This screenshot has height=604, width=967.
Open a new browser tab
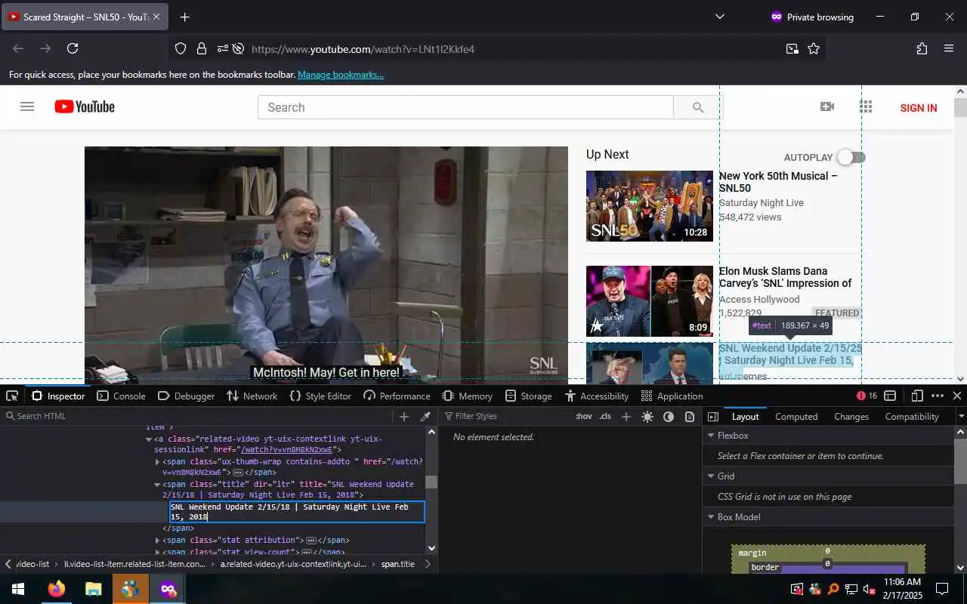pos(184,17)
